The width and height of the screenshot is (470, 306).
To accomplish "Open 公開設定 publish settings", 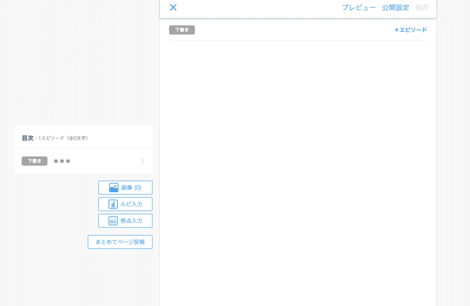I will click(395, 8).
